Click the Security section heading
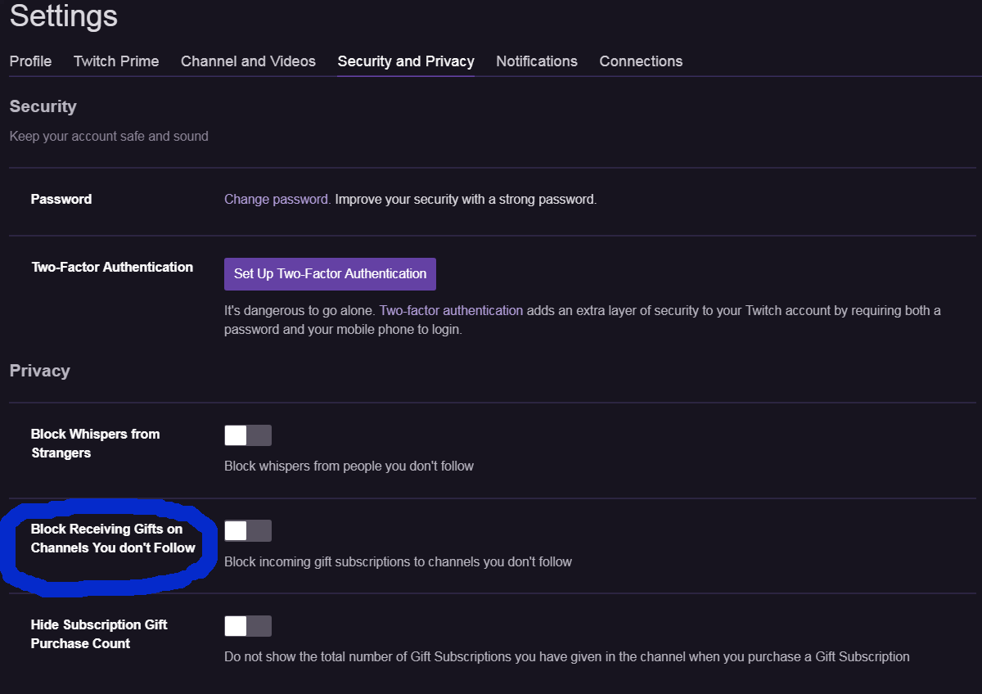 pyautogui.click(x=43, y=106)
